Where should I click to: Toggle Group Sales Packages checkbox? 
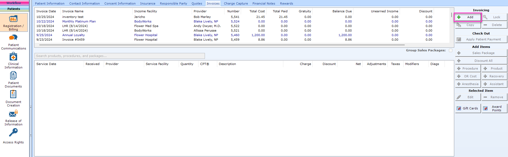point(451,50)
